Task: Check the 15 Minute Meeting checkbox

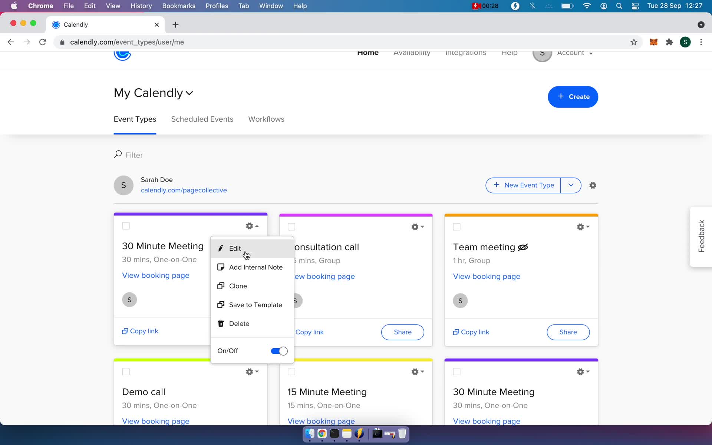Action: point(291,372)
